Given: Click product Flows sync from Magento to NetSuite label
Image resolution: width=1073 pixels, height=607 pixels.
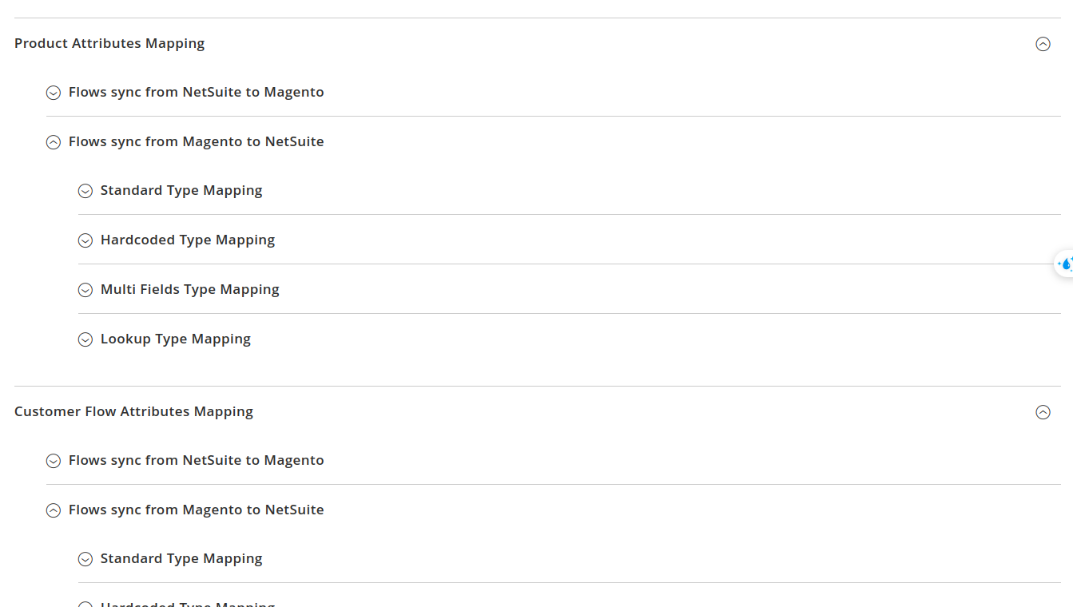Looking at the screenshot, I should pyautogui.click(x=196, y=141).
